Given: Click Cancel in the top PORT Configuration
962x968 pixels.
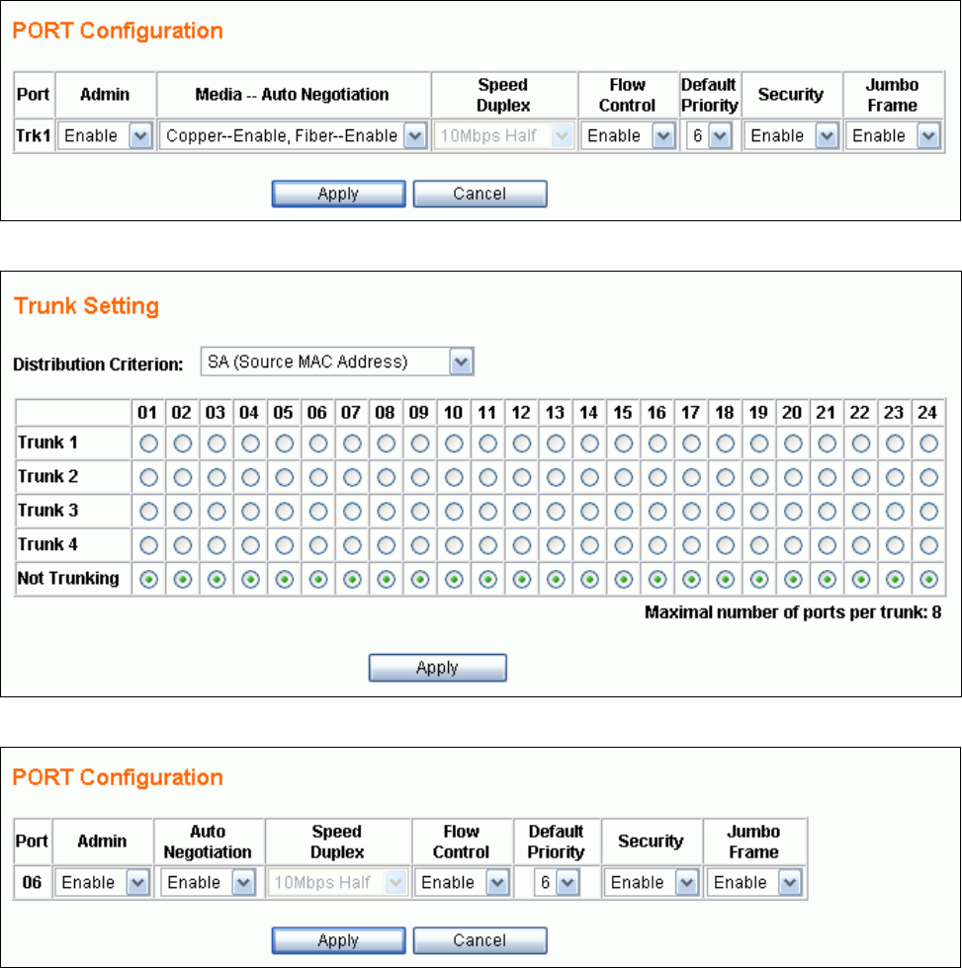Looking at the screenshot, I should 481,194.
